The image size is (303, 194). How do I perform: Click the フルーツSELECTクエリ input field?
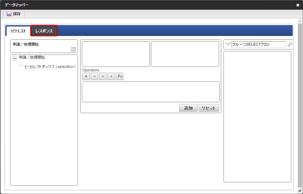click(x=258, y=44)
